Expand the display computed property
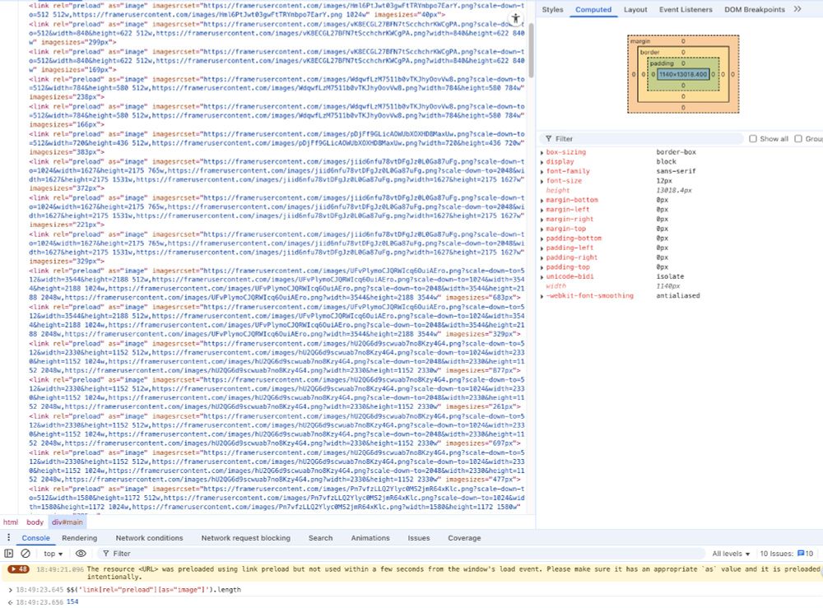Image resolution: width=823 pixels, height=608 pixels. point(542,162)
